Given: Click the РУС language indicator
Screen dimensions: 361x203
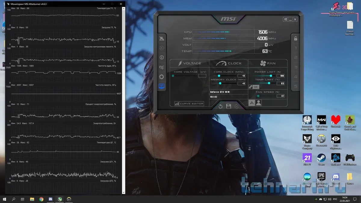Looking at the screenshot, I should [335, 199].
